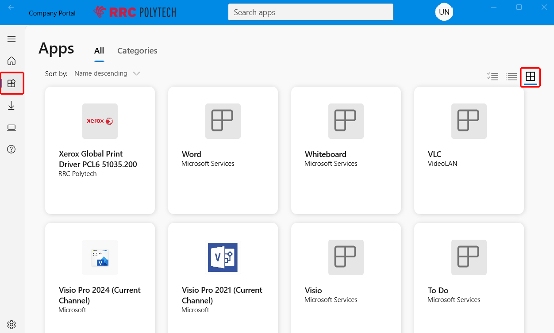Open the VLC app tile

(x=469, y=150)
